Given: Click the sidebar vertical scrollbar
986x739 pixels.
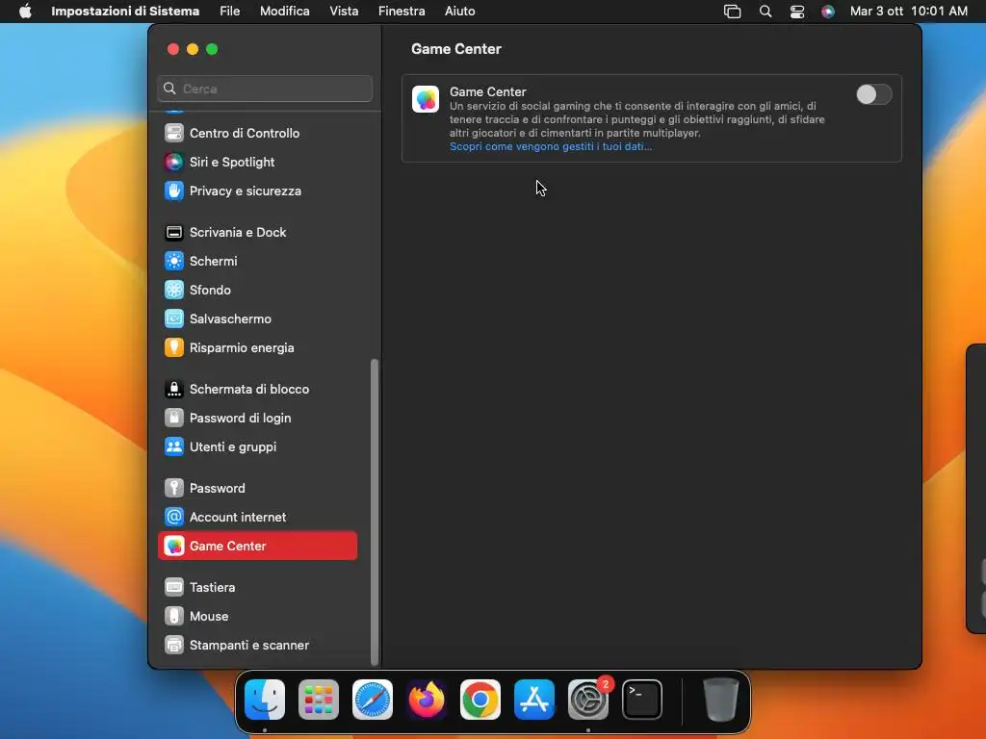Looking at the screenshot, I should 375,512.
